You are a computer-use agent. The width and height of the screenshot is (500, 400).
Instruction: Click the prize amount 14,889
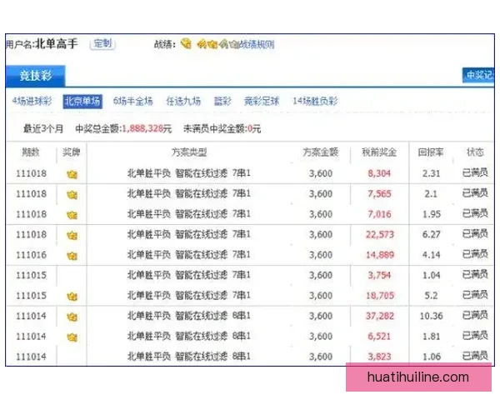[380, 255]
